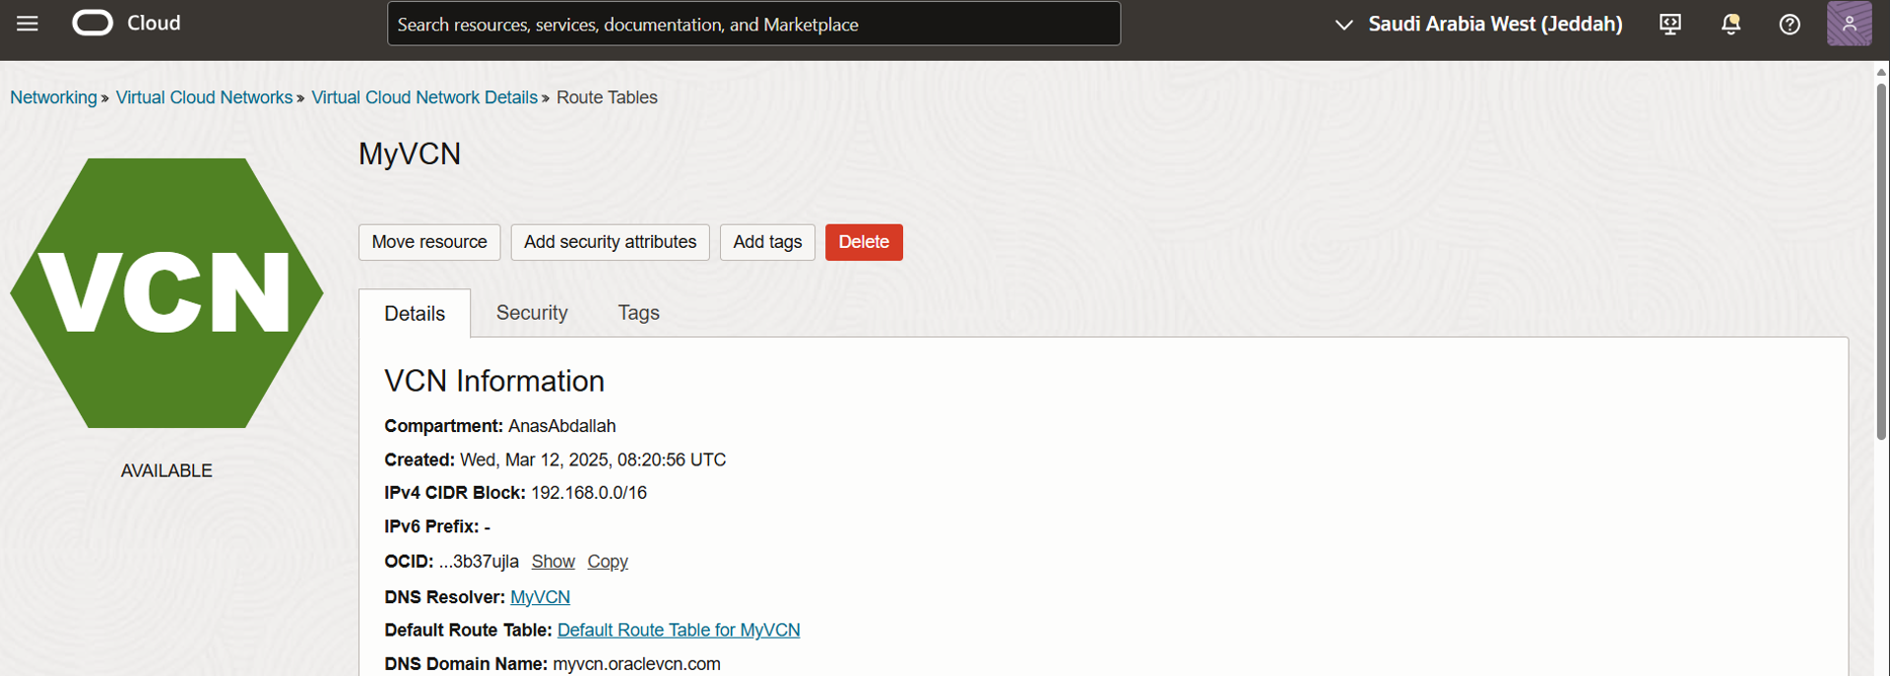The image size is (1890, 676).
Task: Click the VCN Information heading
Action: click(494, 381)
